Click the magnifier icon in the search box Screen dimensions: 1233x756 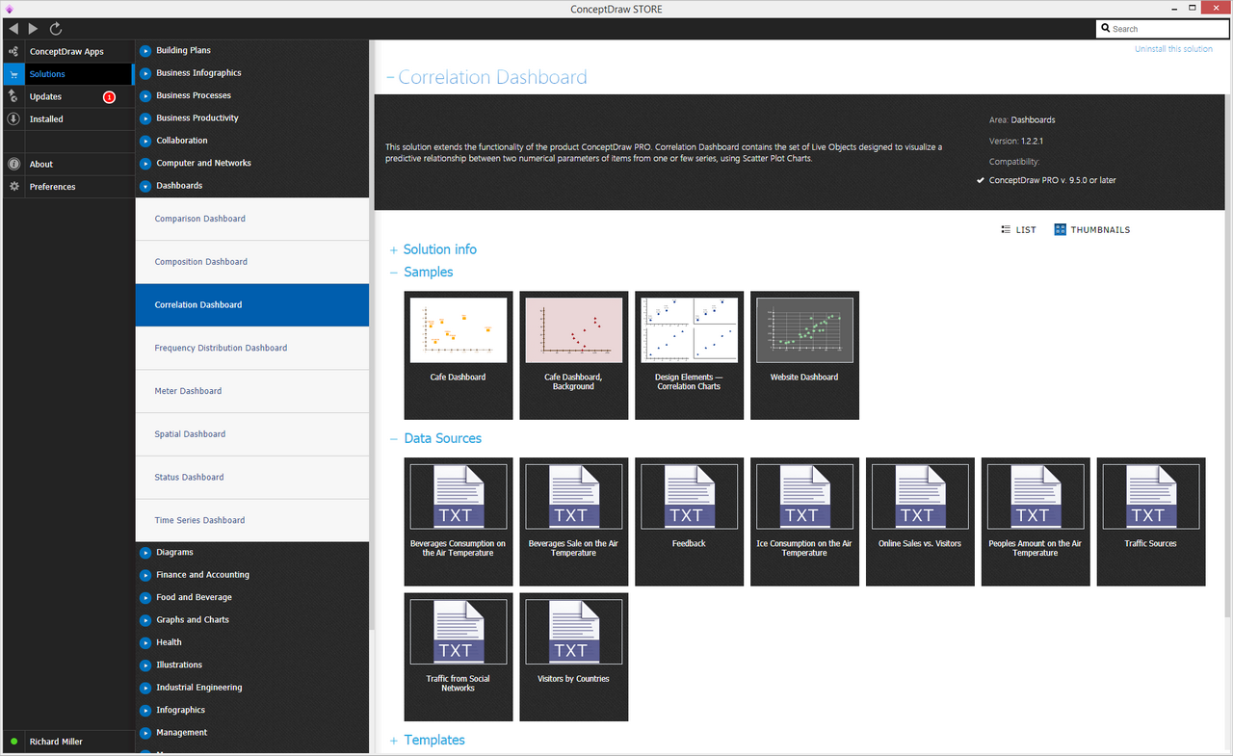(x=1106, y=29)
